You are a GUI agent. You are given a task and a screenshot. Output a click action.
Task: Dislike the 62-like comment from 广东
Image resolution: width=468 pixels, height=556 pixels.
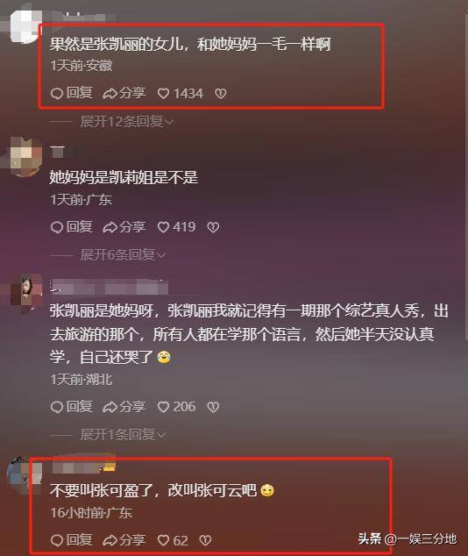click(205, 540)
